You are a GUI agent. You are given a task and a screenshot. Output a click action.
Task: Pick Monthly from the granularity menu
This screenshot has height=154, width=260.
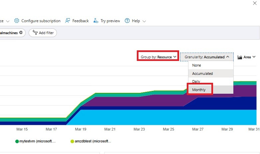[199, 90]
